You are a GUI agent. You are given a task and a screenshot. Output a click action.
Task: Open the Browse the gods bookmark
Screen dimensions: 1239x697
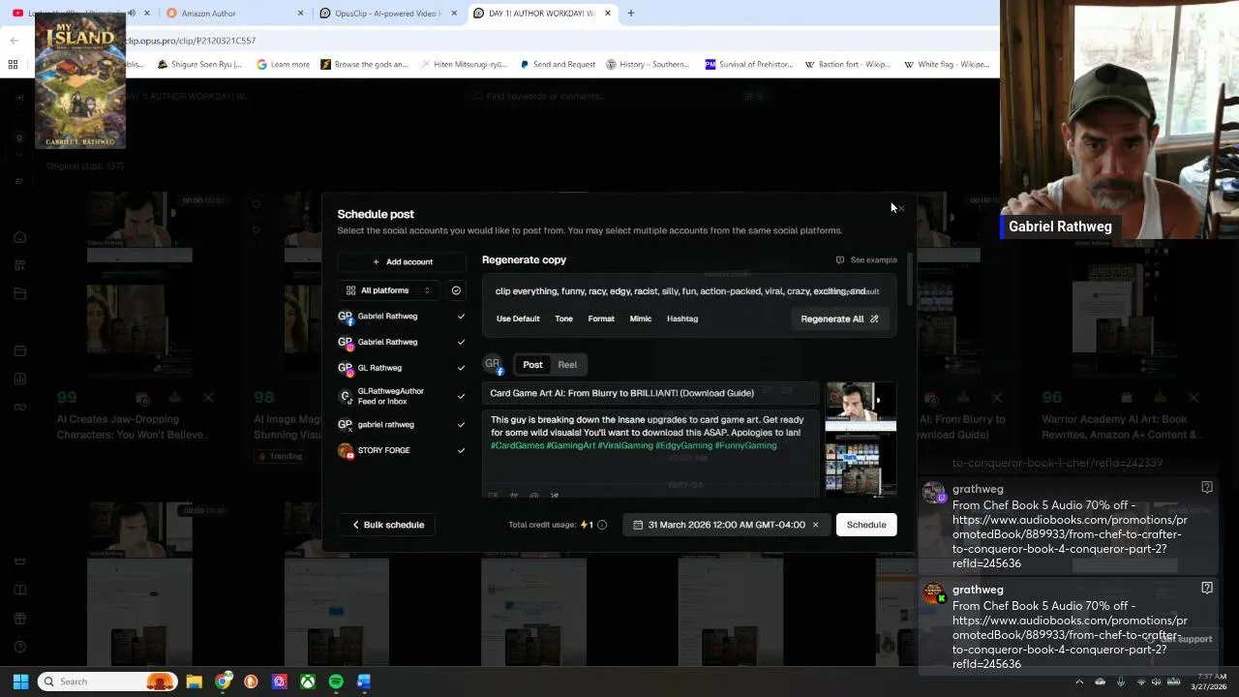pos(364,64)
